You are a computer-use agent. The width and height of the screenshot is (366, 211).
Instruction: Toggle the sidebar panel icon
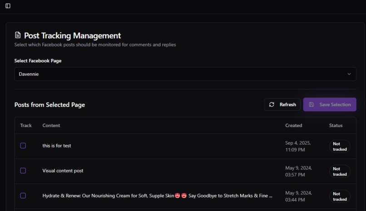pyautogui.click(x=8, y=6)
